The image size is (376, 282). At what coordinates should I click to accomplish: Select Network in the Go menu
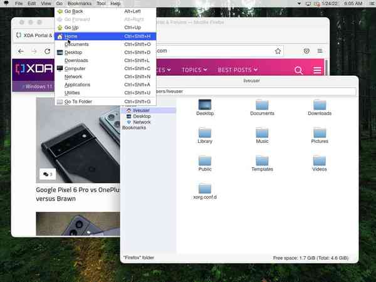pyautogui.click(x=105, y=76)
